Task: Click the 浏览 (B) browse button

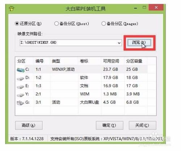Action: click(139, 42)
